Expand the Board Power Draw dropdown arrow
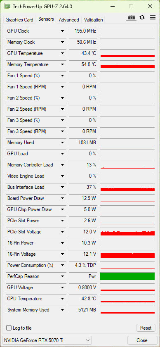The height and width of the screenshot is (347, 160). pos(63,198)
